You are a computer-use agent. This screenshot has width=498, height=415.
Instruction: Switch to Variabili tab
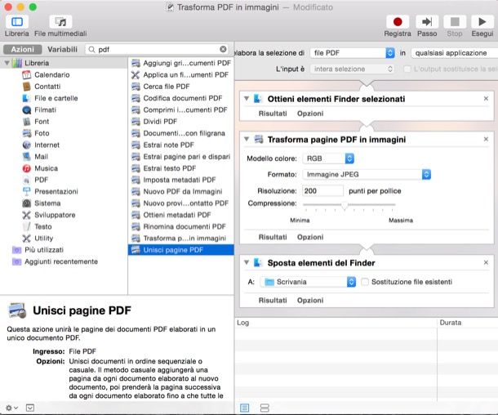click(x=62, y=49)
